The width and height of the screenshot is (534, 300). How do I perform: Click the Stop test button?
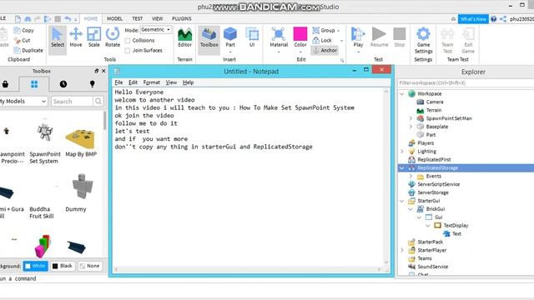coord(400,37)
